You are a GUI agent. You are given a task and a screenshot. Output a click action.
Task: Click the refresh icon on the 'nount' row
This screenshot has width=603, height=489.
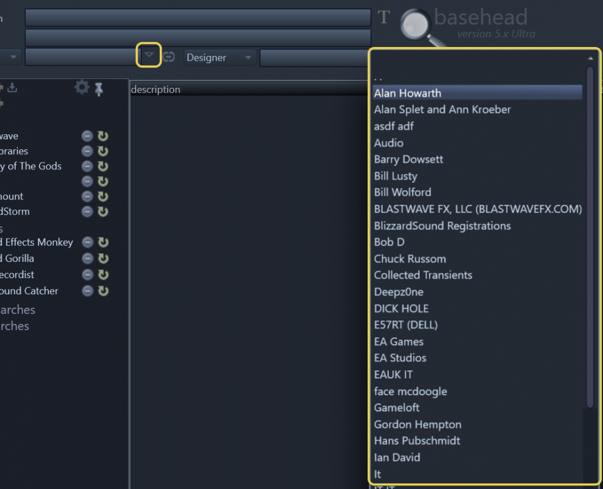(x=103, y=196)
